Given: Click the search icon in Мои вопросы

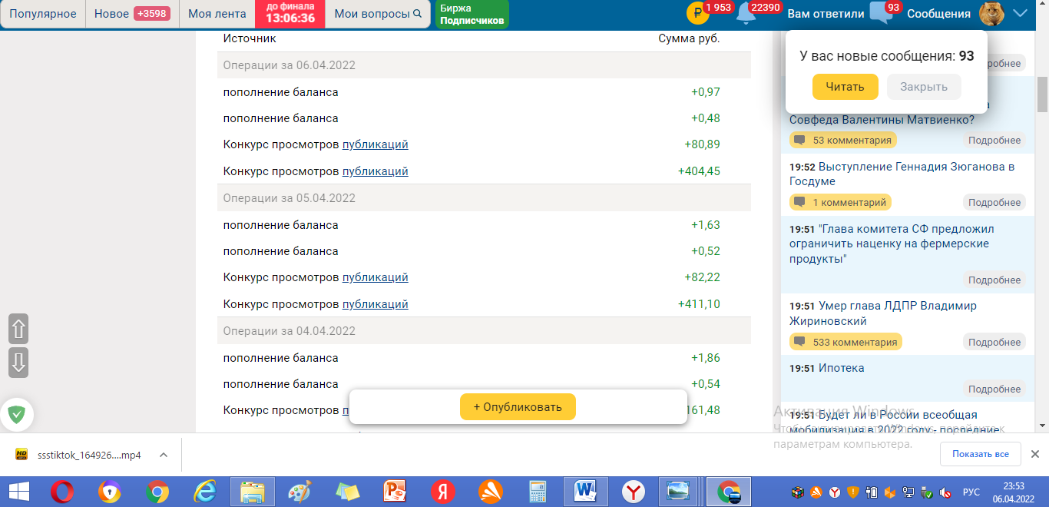Looking at the screenshot, I should coord(417,14).
